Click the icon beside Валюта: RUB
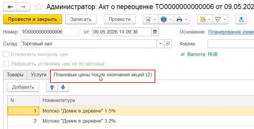This screenshot has height=129, width=254. tap(183, 54)
